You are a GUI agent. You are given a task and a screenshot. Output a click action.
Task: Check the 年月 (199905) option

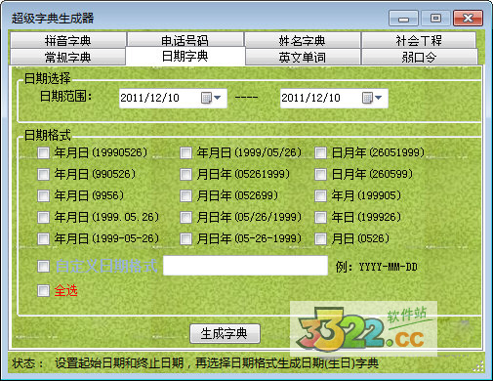click(x=320, y=195)
